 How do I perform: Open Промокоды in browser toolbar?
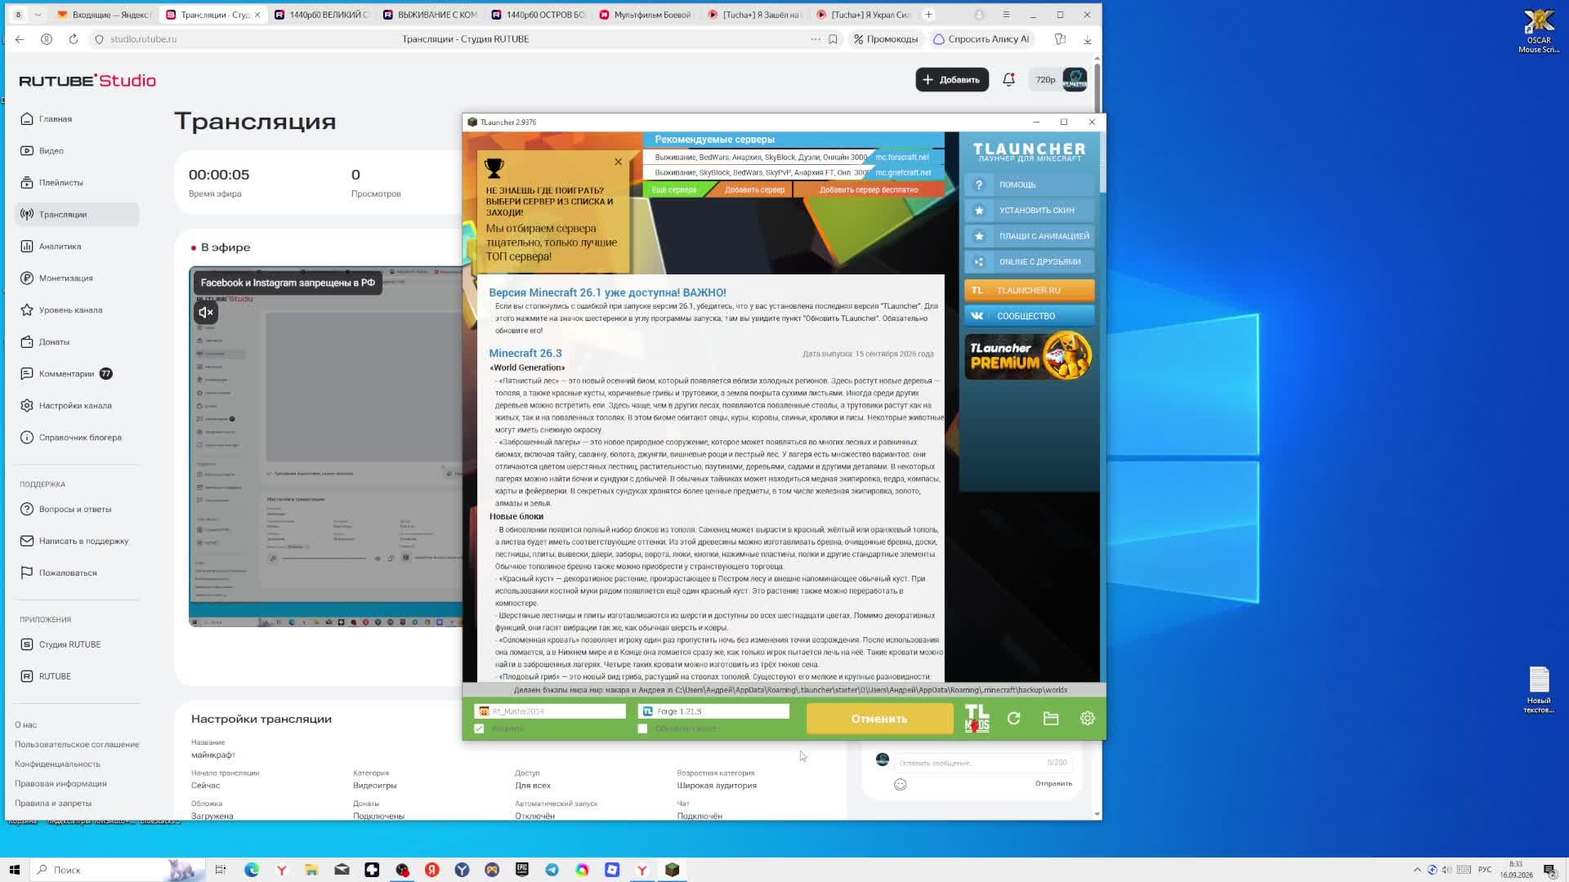(x=886, y=39)
